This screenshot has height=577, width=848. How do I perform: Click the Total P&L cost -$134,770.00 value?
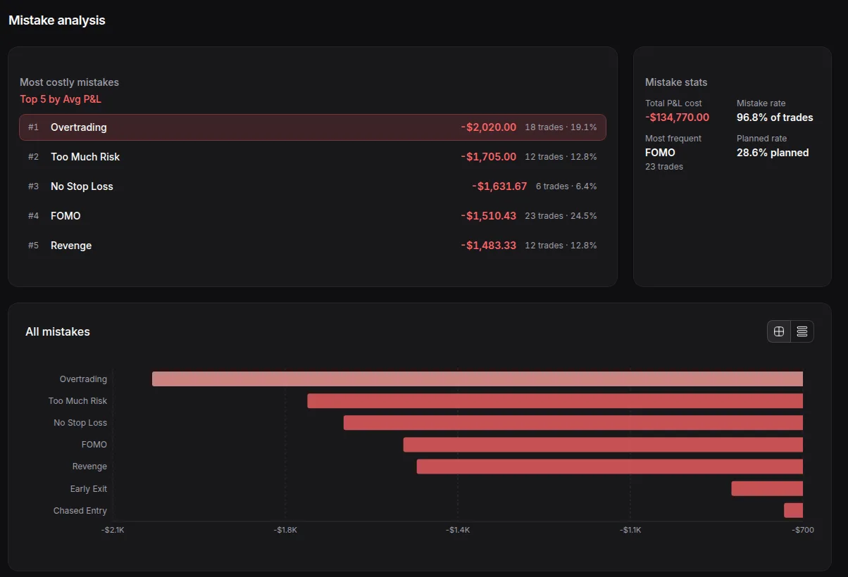678,118
